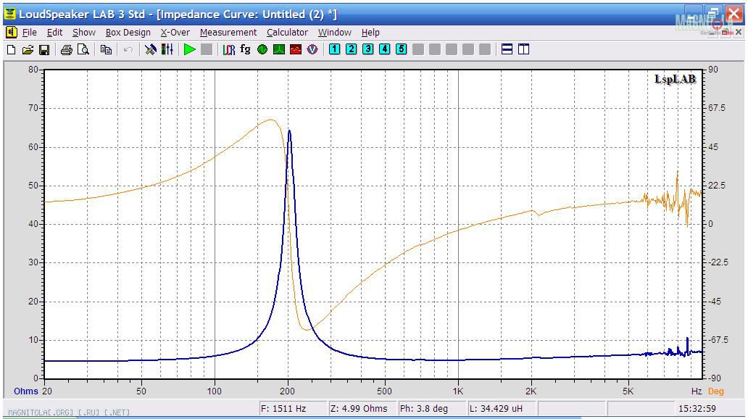Image resolution: width=748 pixels, height=419 pixels.
Task: Tile windows horizontally using the toolbar icon
Action: (507, 49)
